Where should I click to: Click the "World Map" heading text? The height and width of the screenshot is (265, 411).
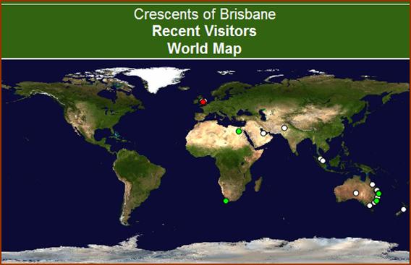tap(205, 48)
